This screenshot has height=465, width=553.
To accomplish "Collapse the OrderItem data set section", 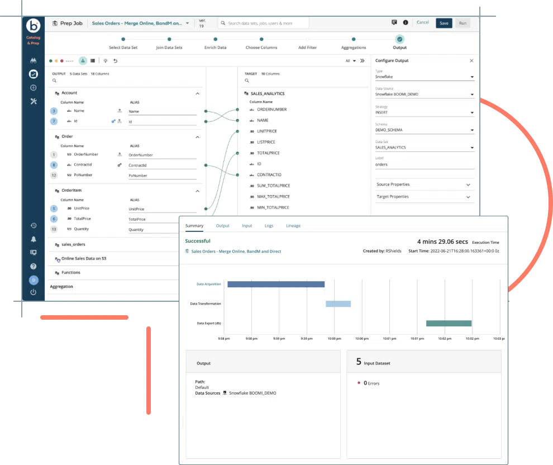I will click(x=198, y=191).
